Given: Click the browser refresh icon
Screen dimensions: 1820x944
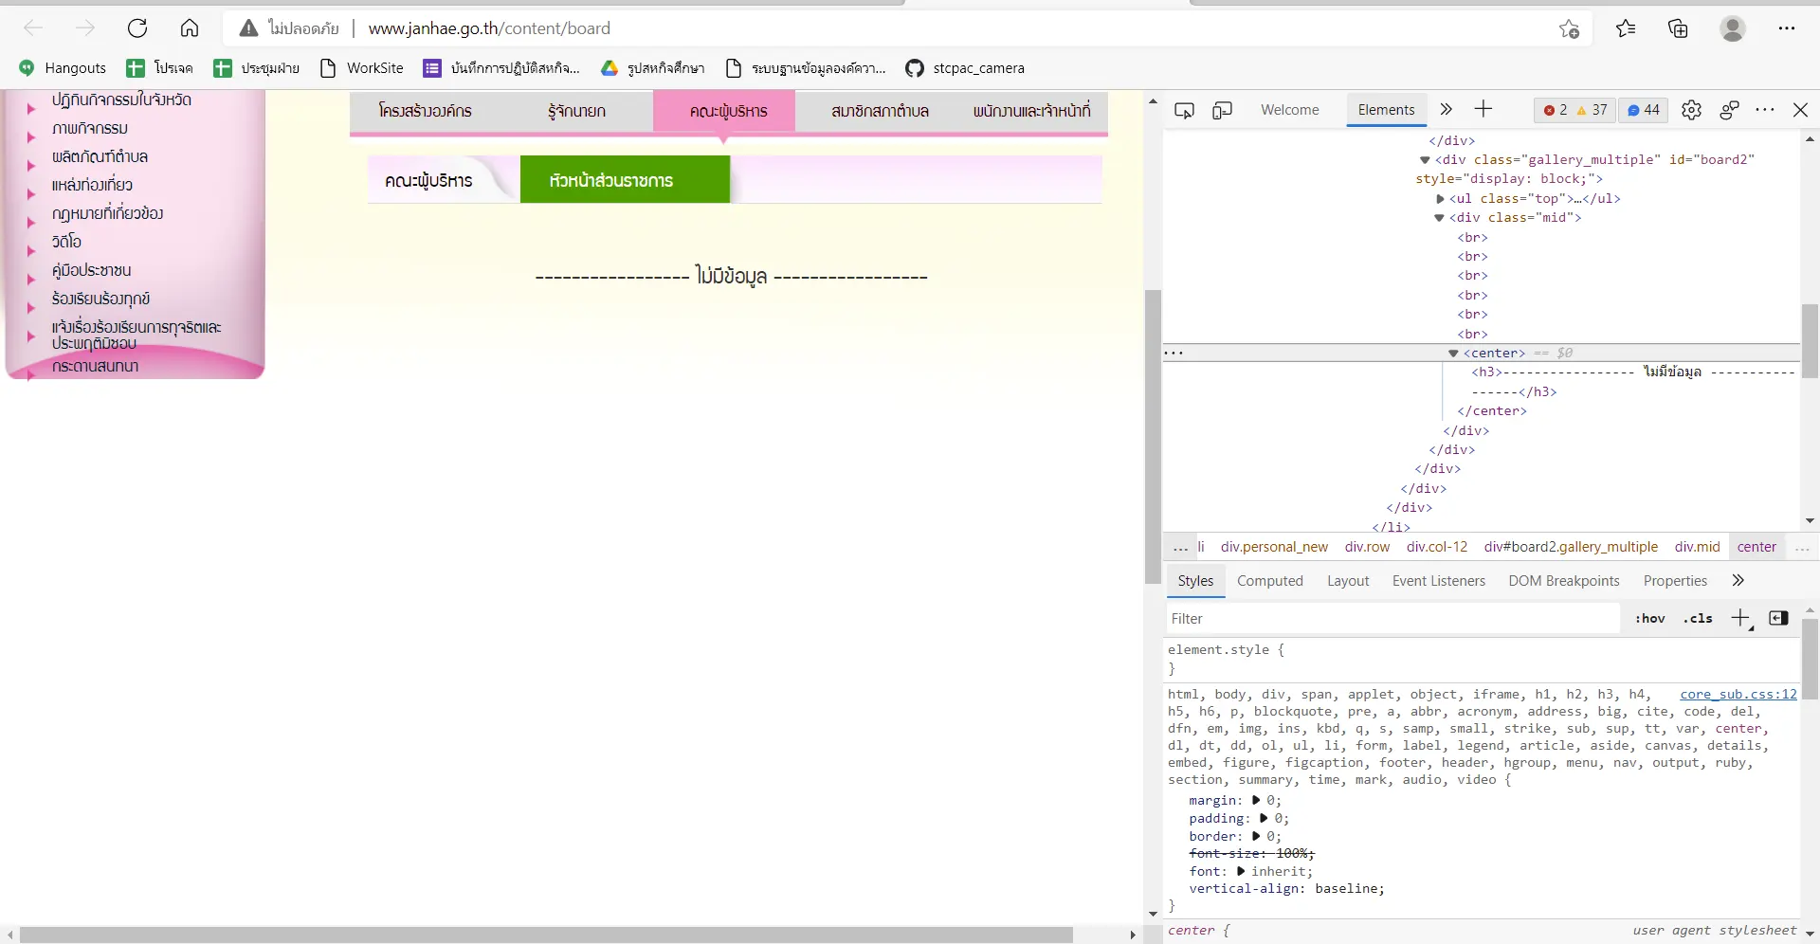Looking at the screenshot, I should pos(137,28).
